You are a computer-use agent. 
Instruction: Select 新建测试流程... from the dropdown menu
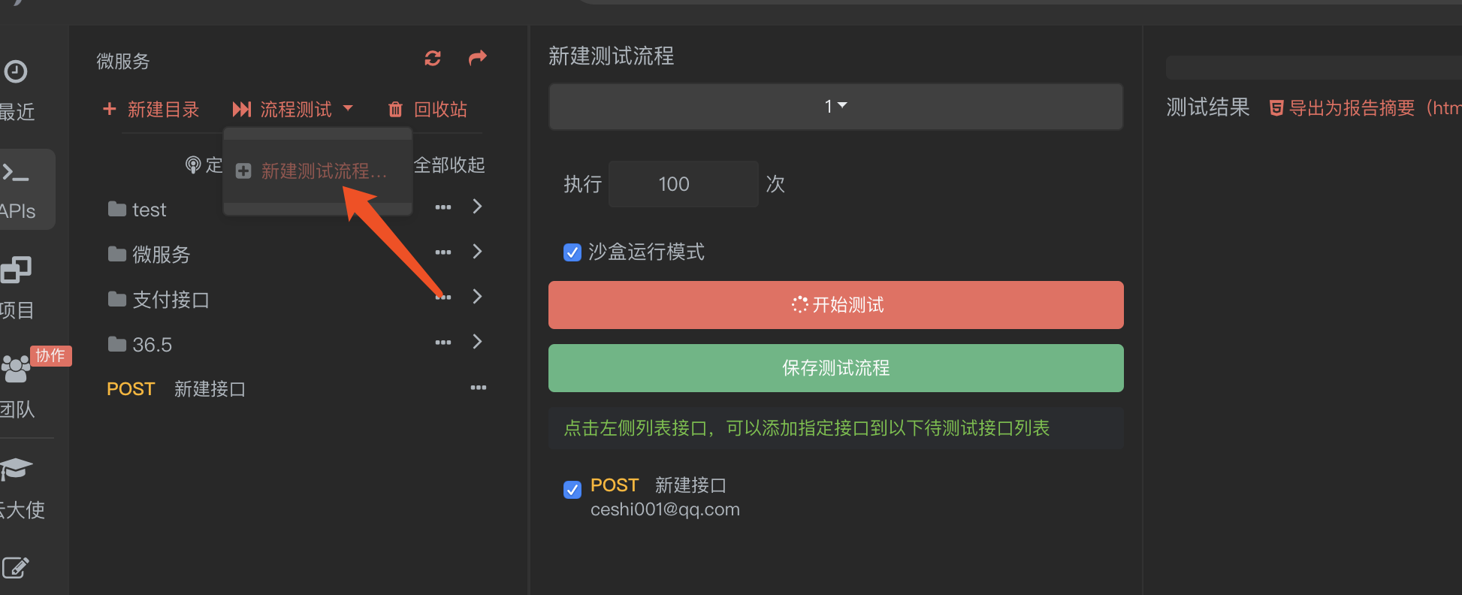point(324,171)
